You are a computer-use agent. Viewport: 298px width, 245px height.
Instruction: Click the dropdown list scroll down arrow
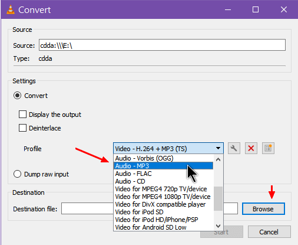[218, 226]
